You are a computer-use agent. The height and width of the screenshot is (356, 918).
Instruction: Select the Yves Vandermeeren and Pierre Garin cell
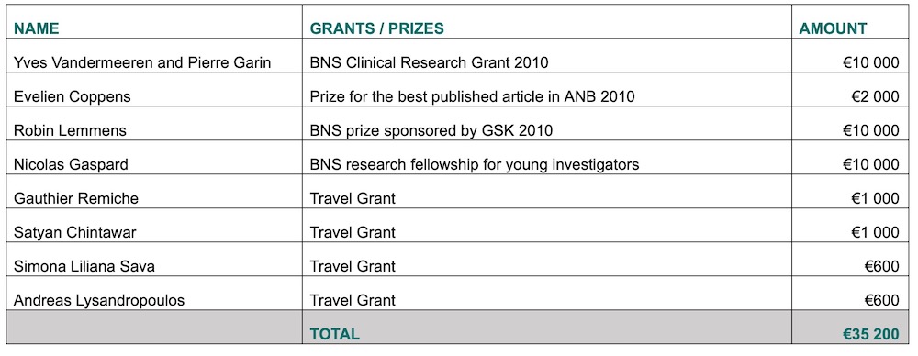point(154,56)
